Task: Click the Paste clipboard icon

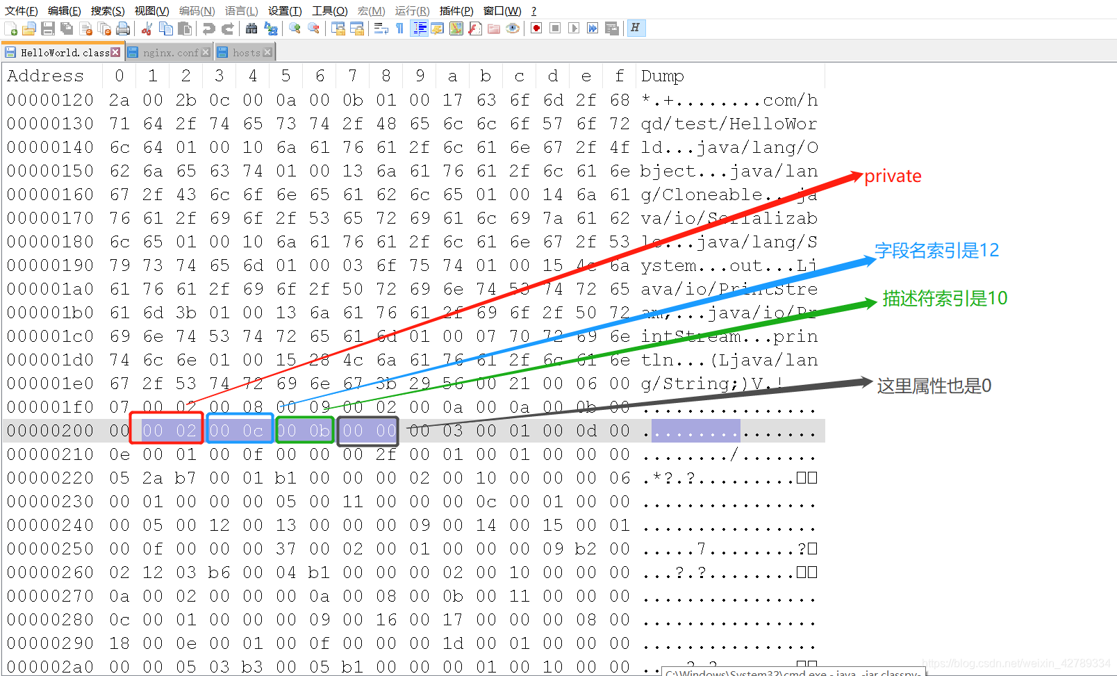Action: click(185, 28)
